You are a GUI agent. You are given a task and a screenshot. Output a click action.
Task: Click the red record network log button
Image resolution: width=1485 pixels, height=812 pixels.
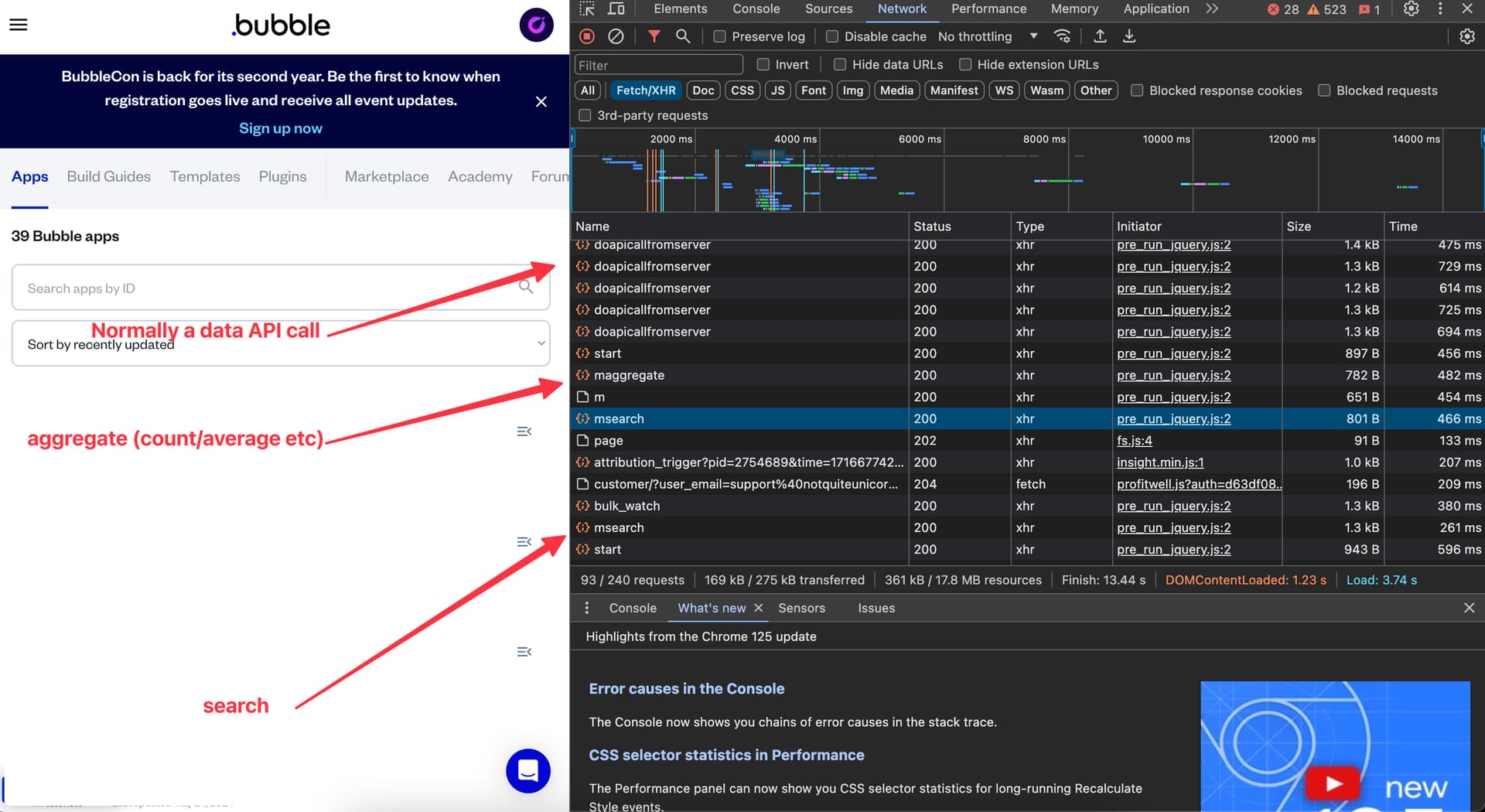point(587,36)
